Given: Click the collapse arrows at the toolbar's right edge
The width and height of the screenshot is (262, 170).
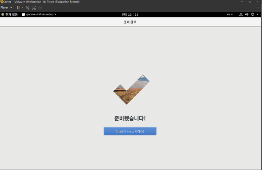Looking at the screenshot, I should pyautogui.click(x=258, y=8).
